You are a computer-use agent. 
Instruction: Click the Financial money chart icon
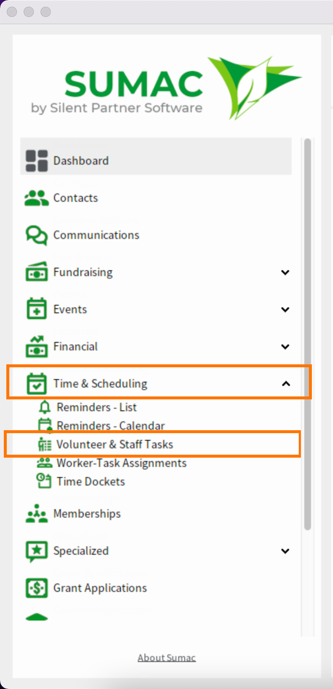click(x=37, y=346)
